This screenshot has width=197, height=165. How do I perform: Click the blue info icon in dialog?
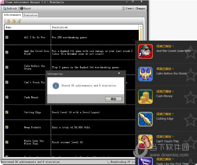coord(56,86)
